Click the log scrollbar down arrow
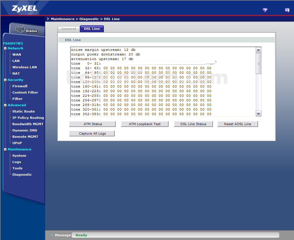Viewport: 294px width, 240px height. pos(258,114)
